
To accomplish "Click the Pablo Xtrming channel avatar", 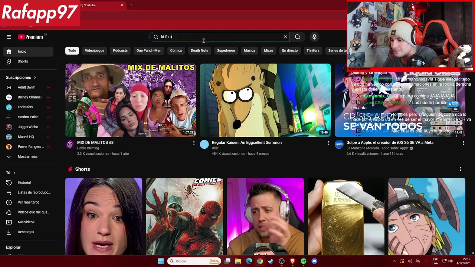I will (x=70, y=145).
